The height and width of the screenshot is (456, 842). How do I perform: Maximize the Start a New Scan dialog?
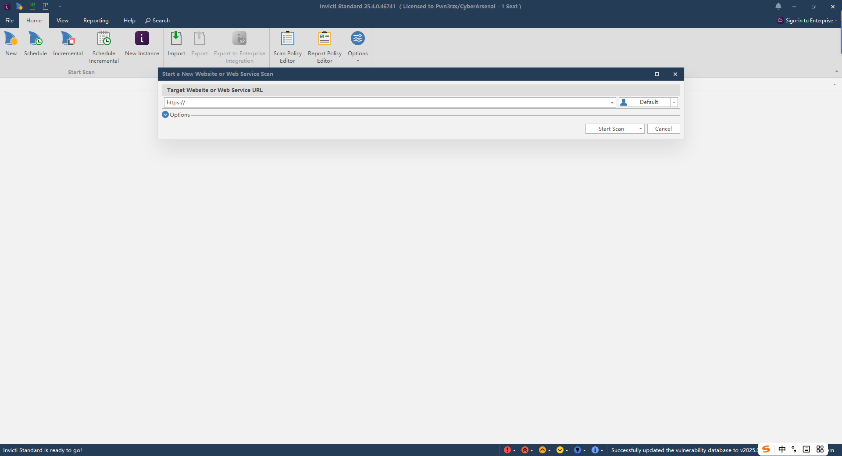coord(657,74)
